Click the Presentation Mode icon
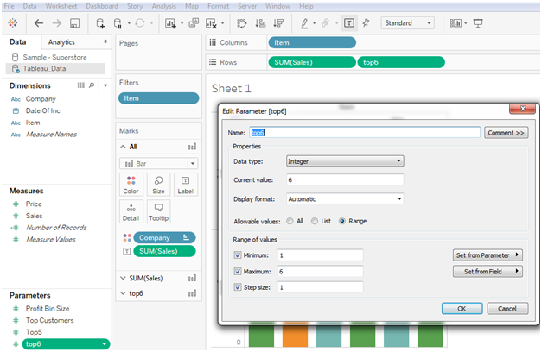Screen dimensions: 542x352 tap(478, 23)
